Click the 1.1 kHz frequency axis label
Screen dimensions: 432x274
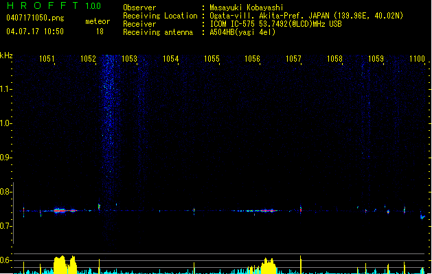pyautogui.click(x=5, y=89)
